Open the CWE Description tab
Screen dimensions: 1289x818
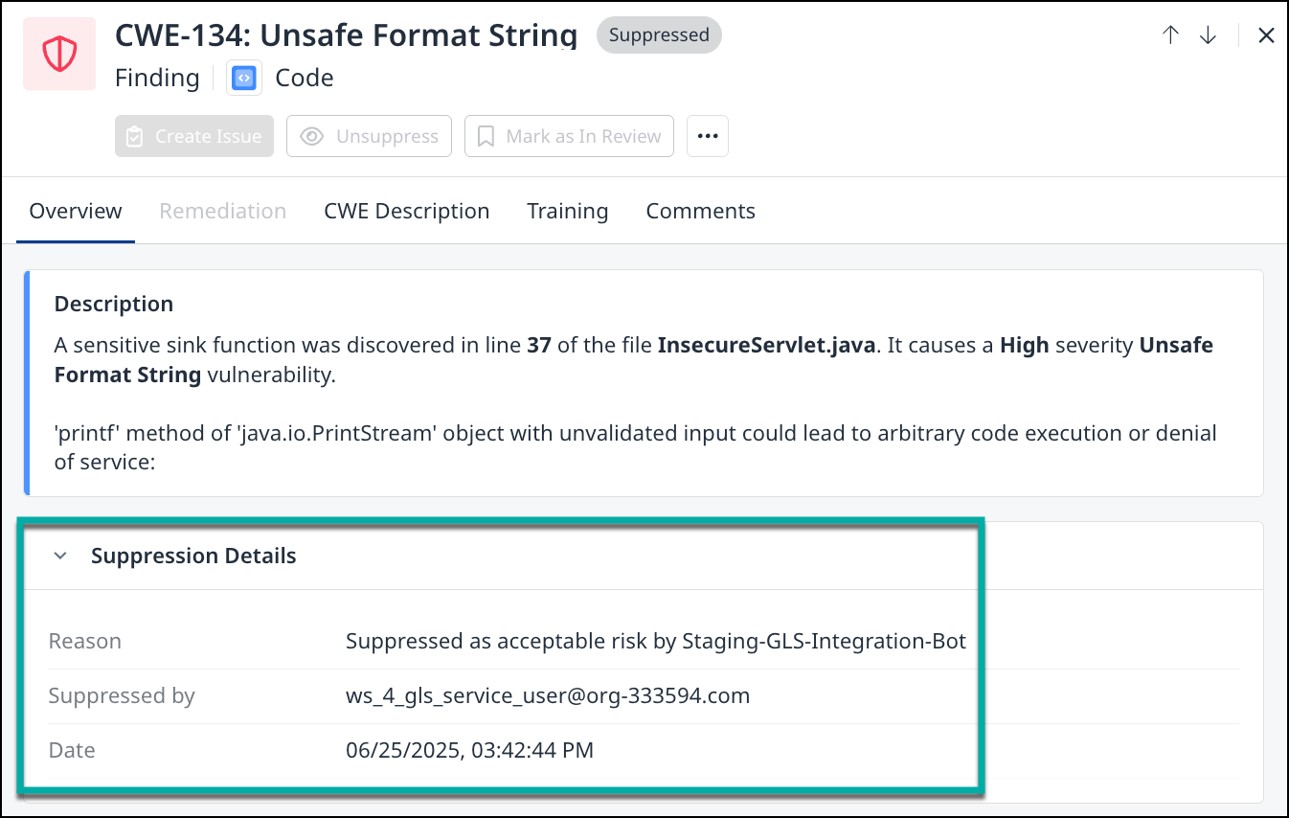point(406,211)
